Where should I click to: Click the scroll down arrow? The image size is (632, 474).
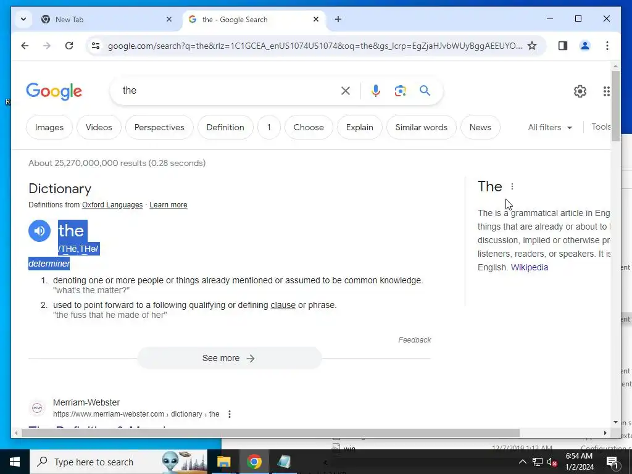click(615, 422)
